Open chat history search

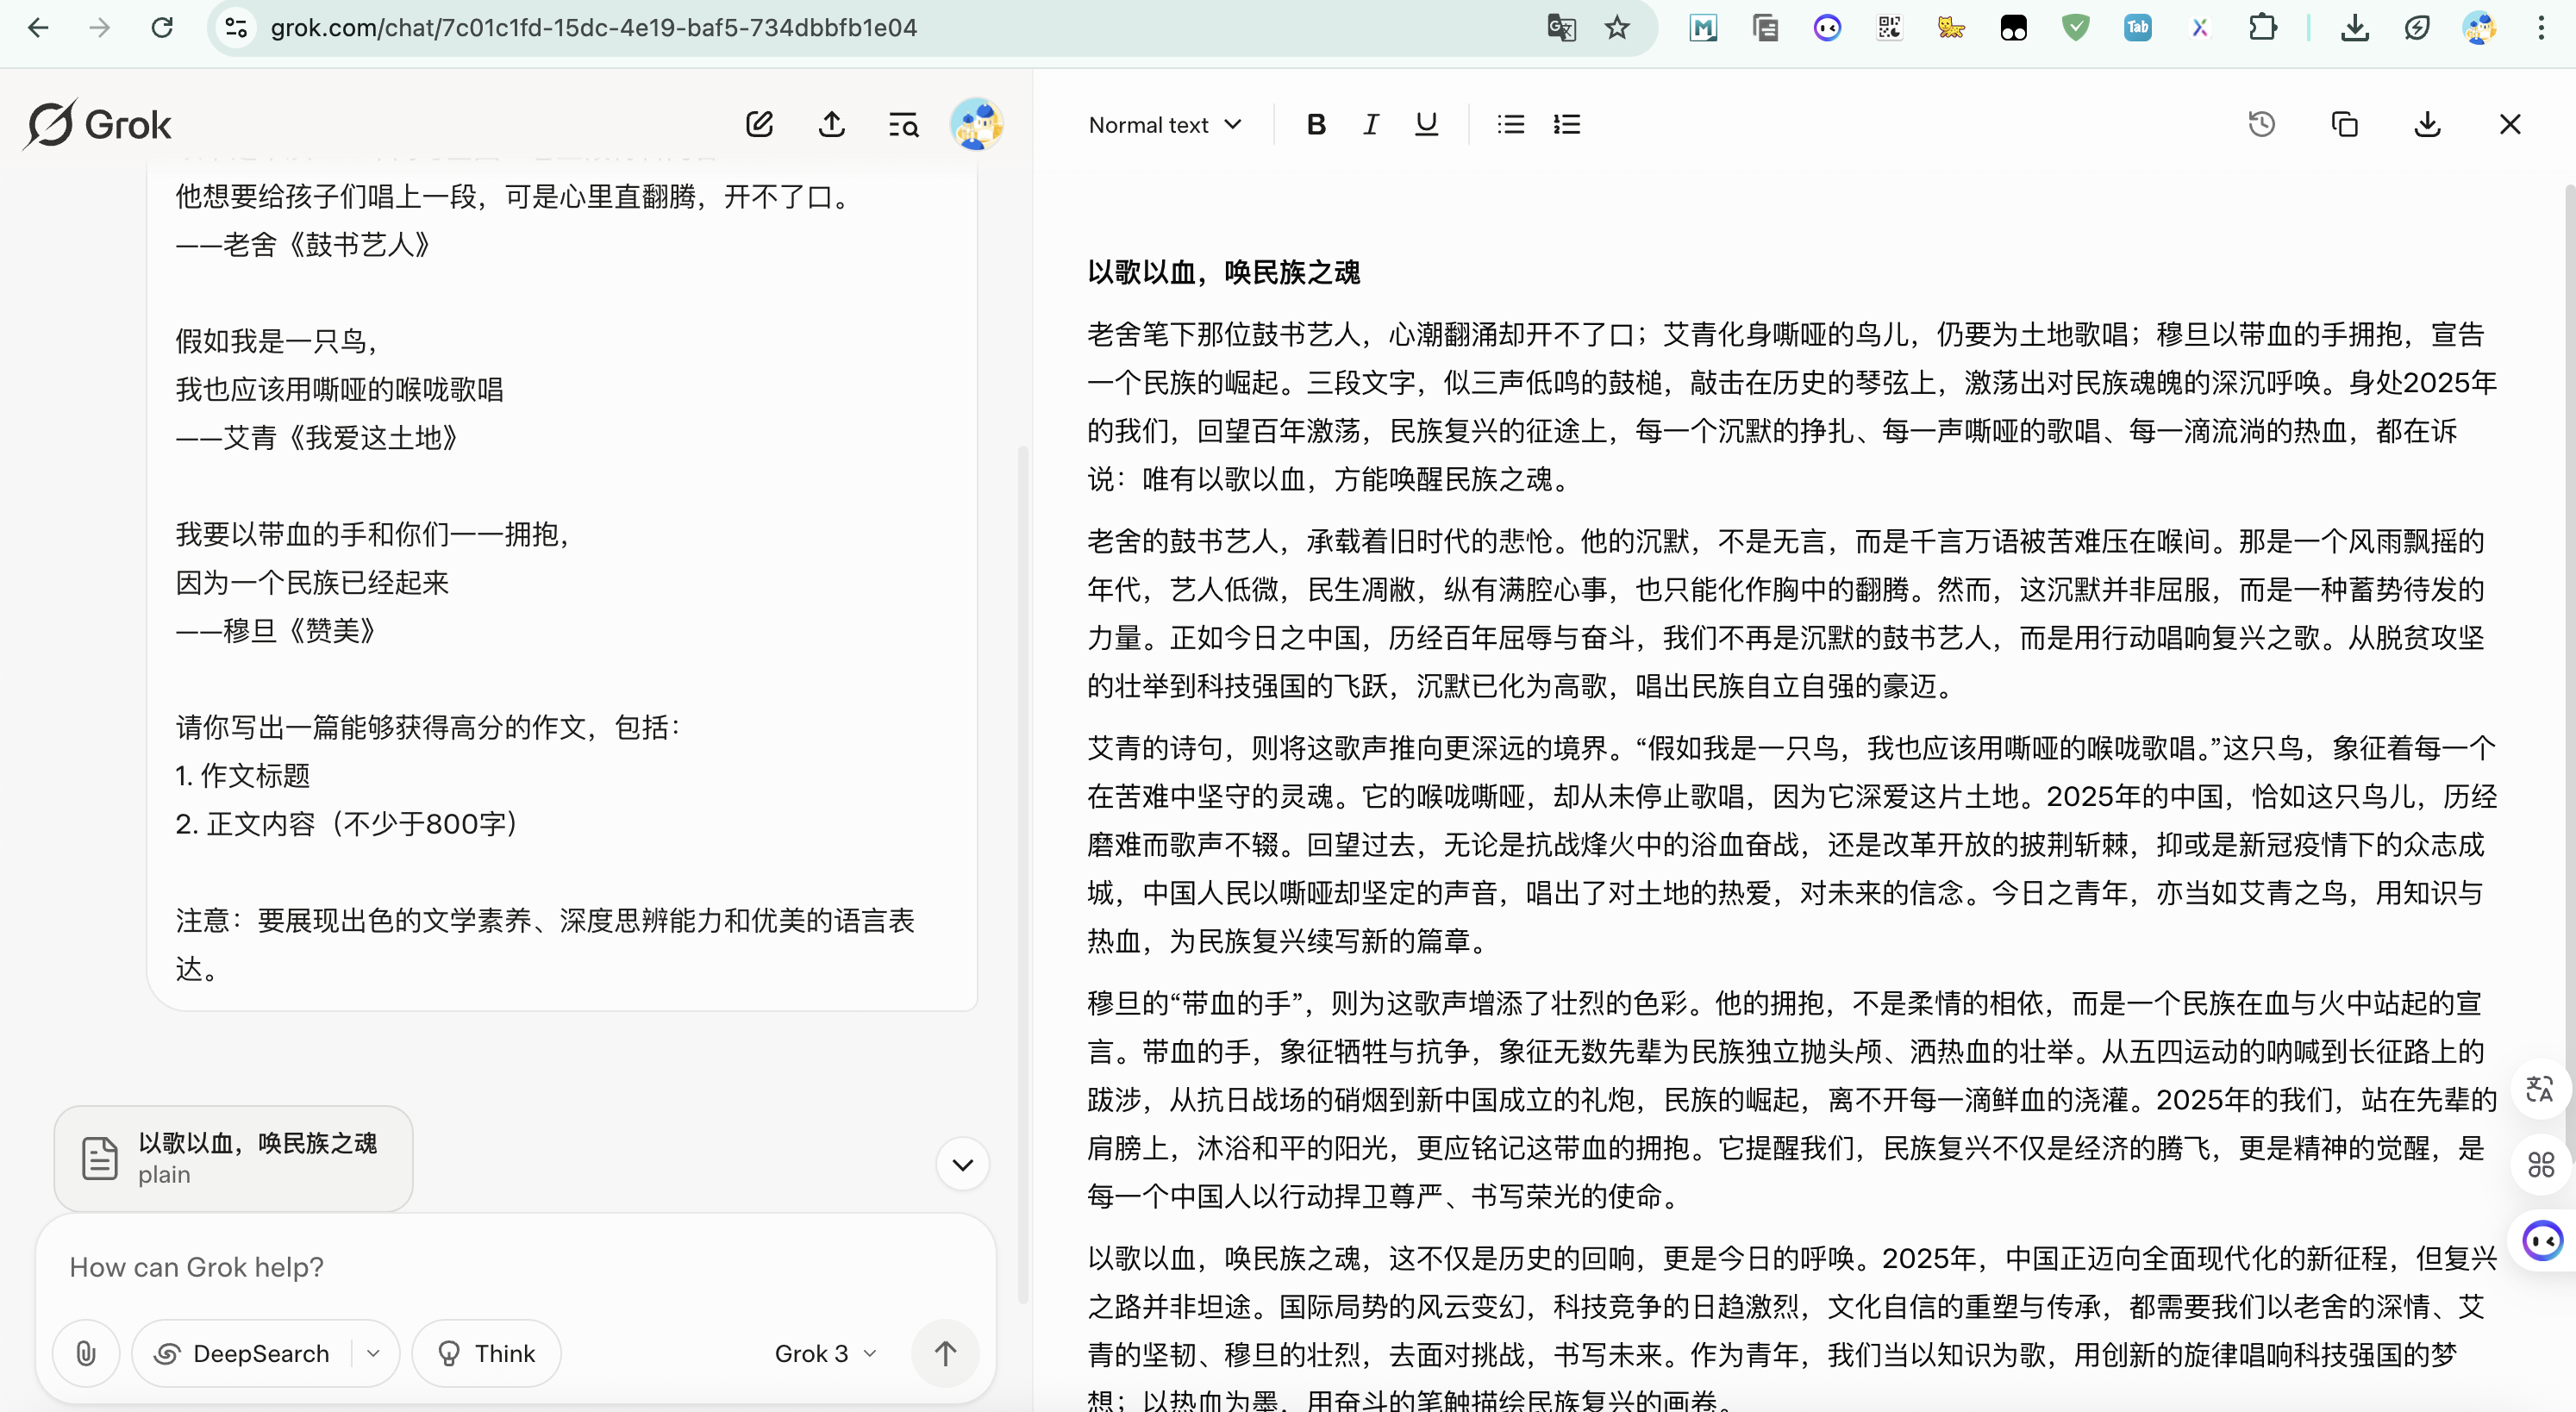coord(903,124)
